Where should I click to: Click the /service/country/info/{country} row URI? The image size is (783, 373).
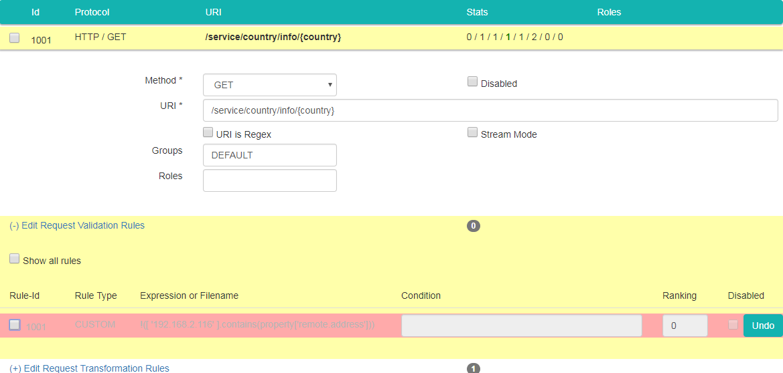click(273, 37)
